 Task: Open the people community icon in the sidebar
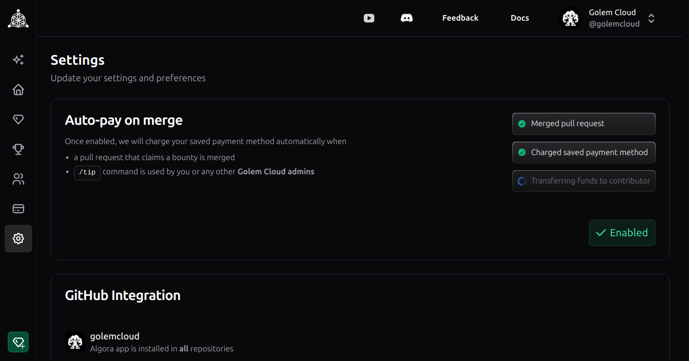pyautogui.click(x=18, y=179)
